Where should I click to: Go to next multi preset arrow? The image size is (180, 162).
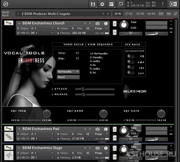pos(108,14)
